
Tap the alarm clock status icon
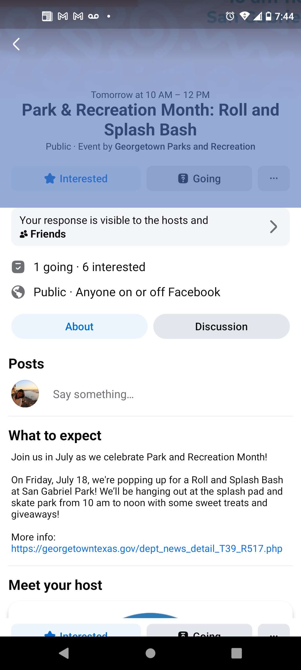pyautogui.click(x=230, y=16)
